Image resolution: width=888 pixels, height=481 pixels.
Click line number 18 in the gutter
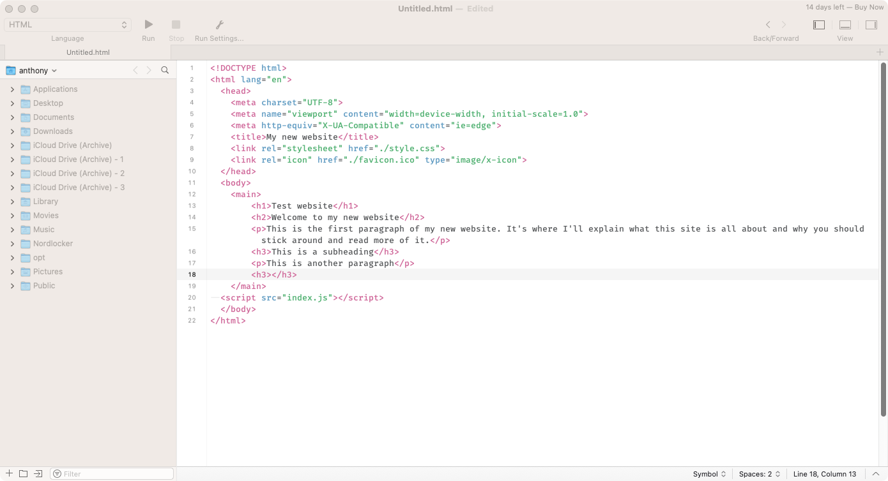[x=192, y=275]
